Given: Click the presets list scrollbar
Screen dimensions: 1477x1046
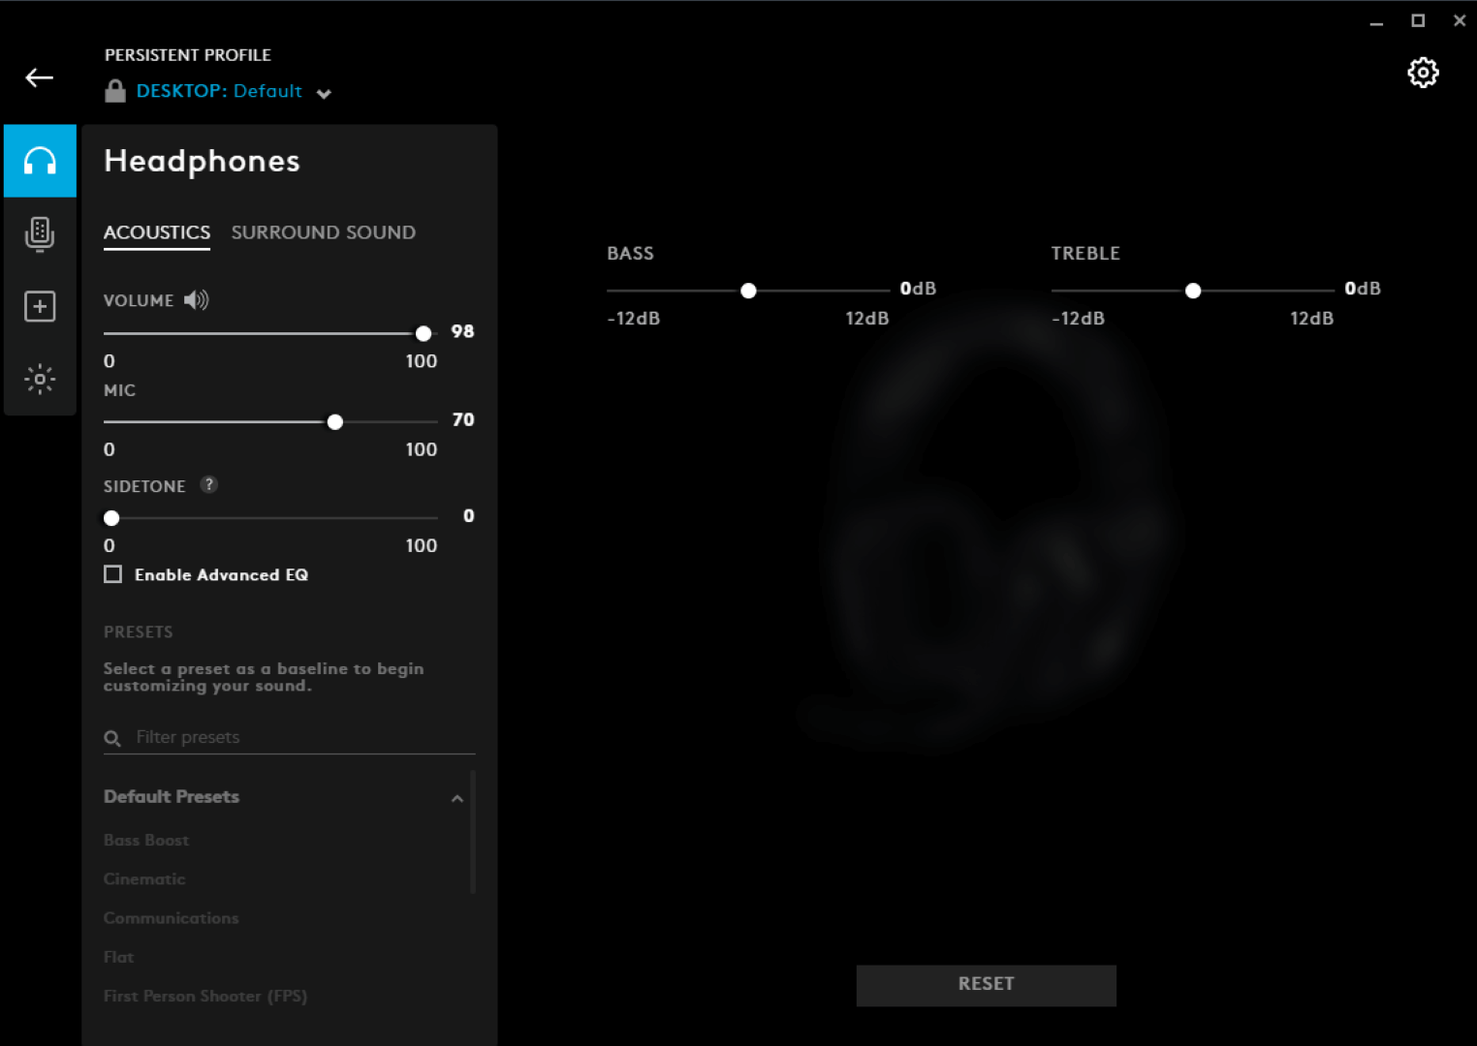Looking at the screenshot, I should [x=473, y=832].
